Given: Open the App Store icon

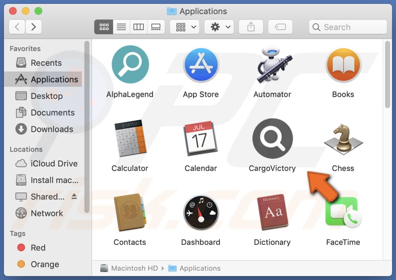Looking at the screenshot, I should coord(201,65).
